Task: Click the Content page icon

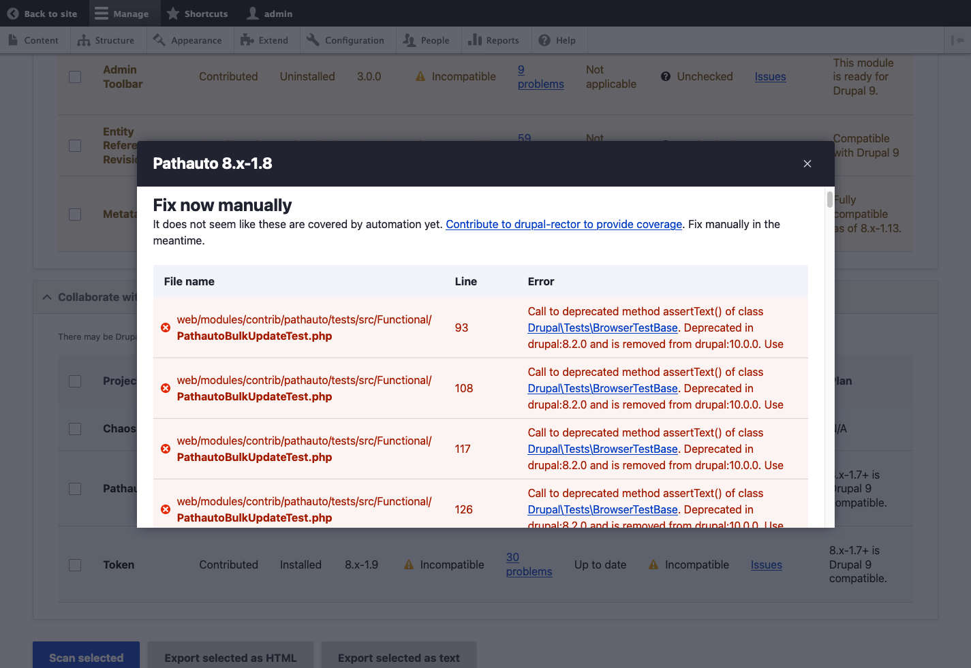Action: pyautogui.click(x=13, y=40)
